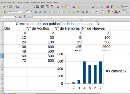Viewport: 130px width, 94px height.
Task: Toggle Align Left formatting button
Action: pyautogui.click(x=50, y=12)
